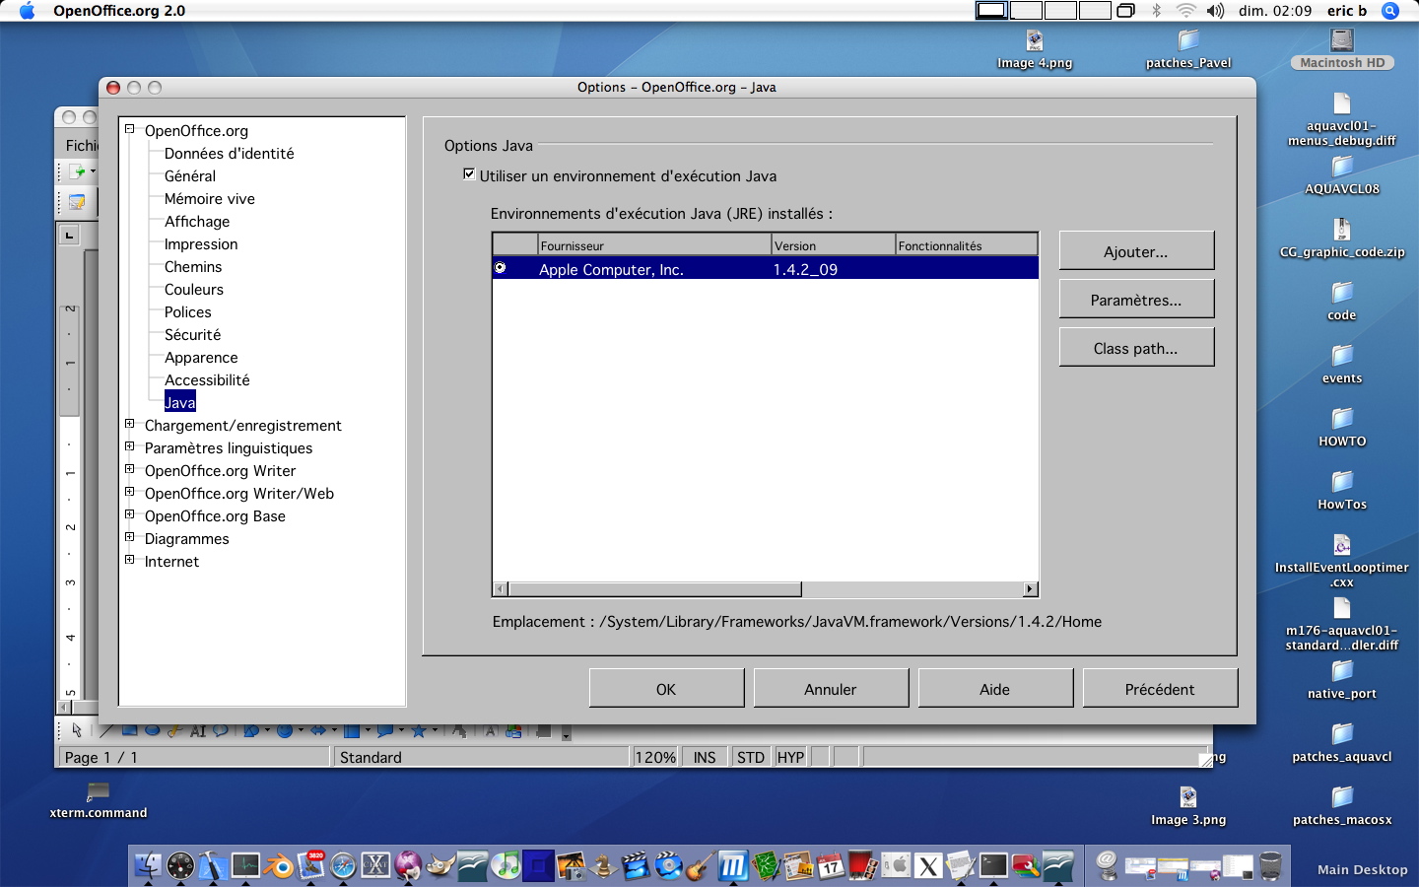Launch Blender from the dock
The height and width of the screenshot is (887, 1419).
(x=278, y=865)
